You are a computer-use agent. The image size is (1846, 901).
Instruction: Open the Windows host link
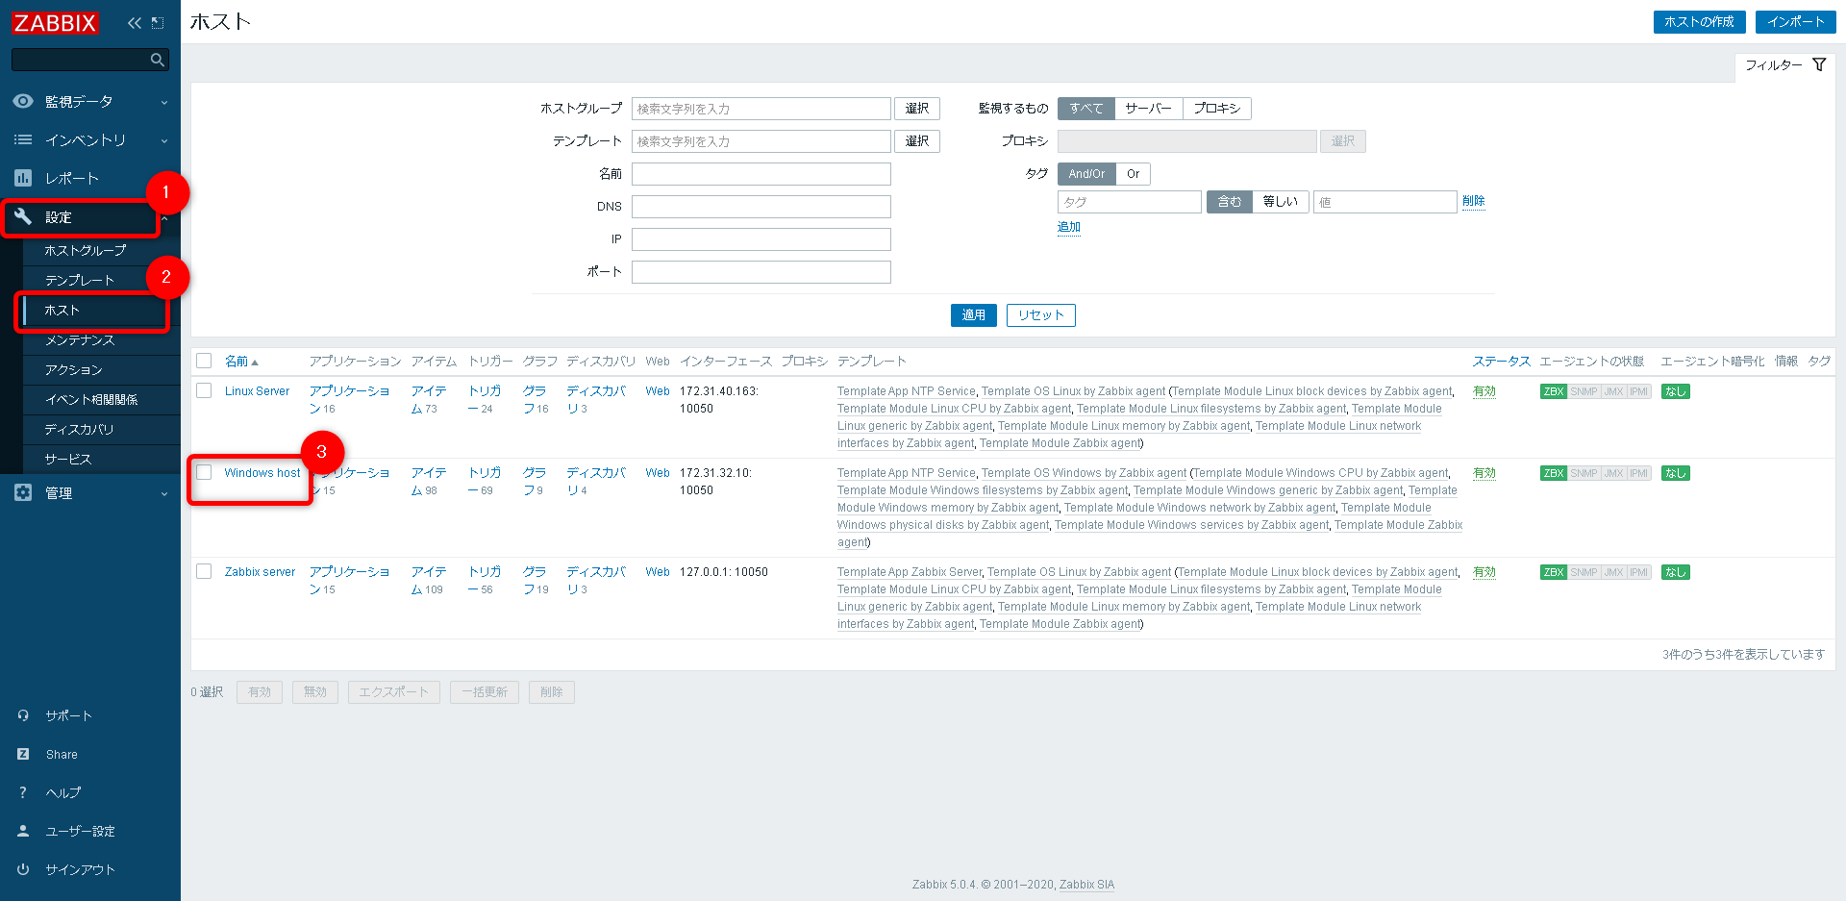tap(262, 472)
